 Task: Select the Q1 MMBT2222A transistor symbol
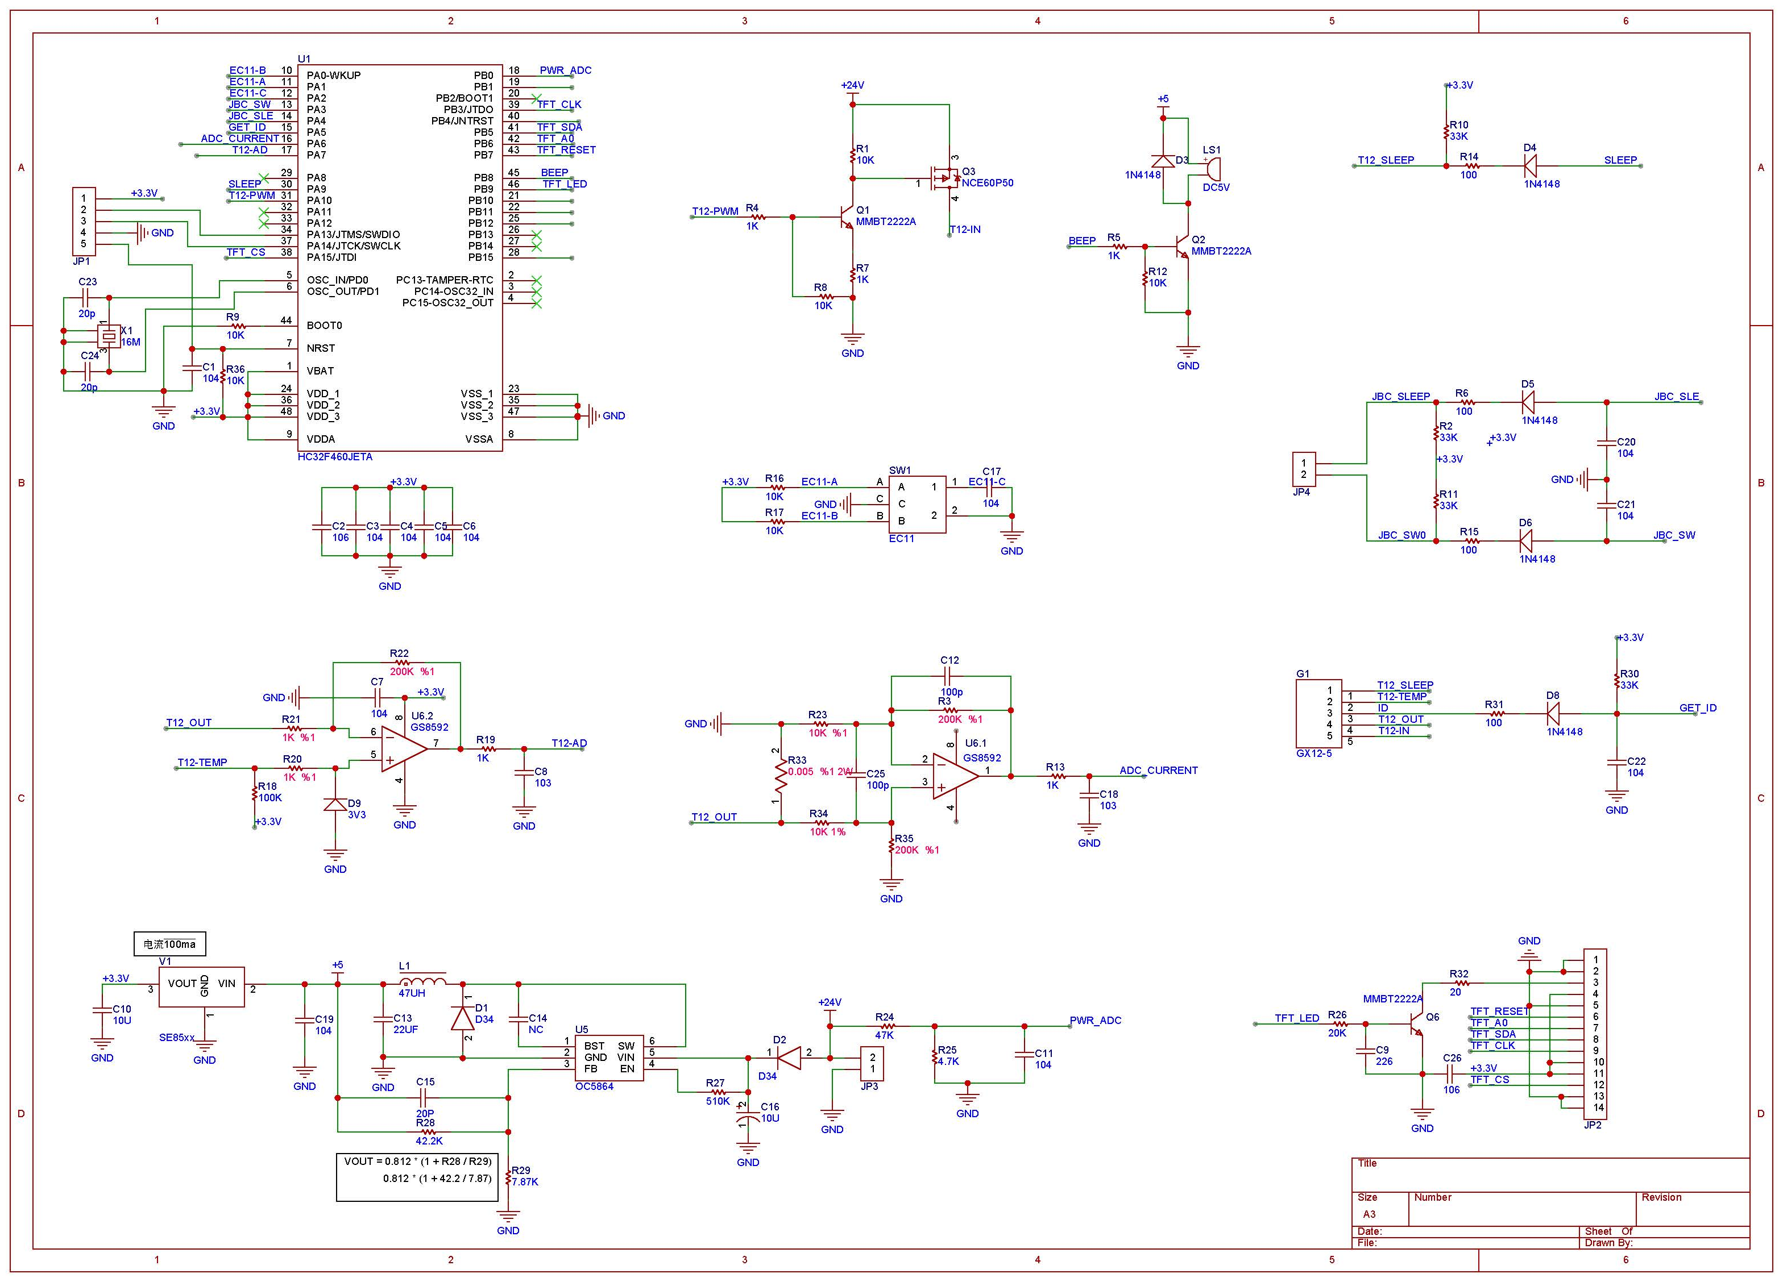coord(847,217)
